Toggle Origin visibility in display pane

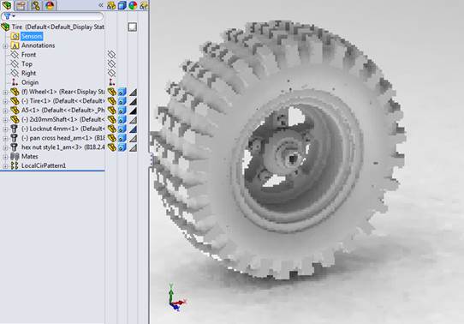tap(111, 82)
